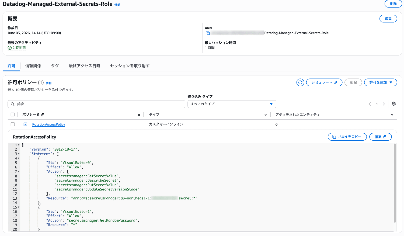
Task: Click the カスタマーインライン type cell
Action: point(166,124)
